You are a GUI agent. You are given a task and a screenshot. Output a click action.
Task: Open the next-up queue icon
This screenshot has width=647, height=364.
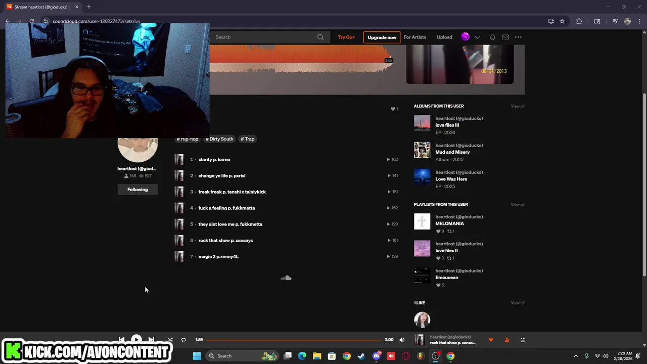[x=523, y=340]
